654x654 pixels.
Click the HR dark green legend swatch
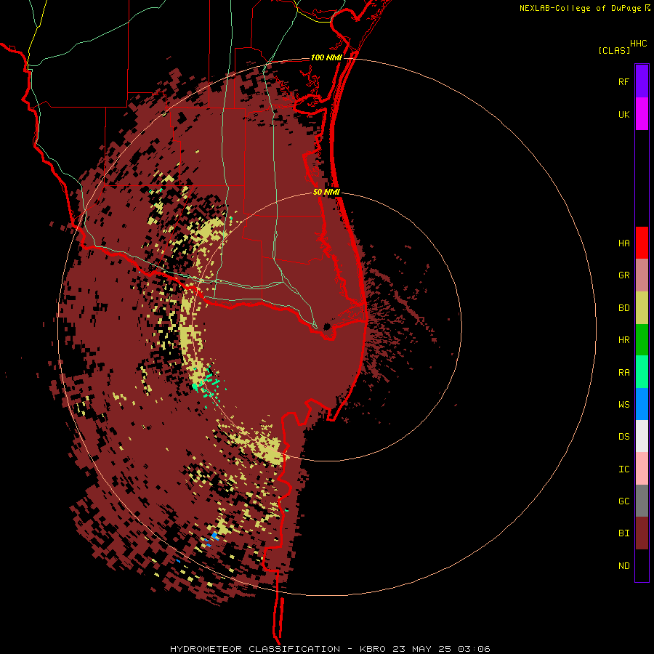pos(642,340)
